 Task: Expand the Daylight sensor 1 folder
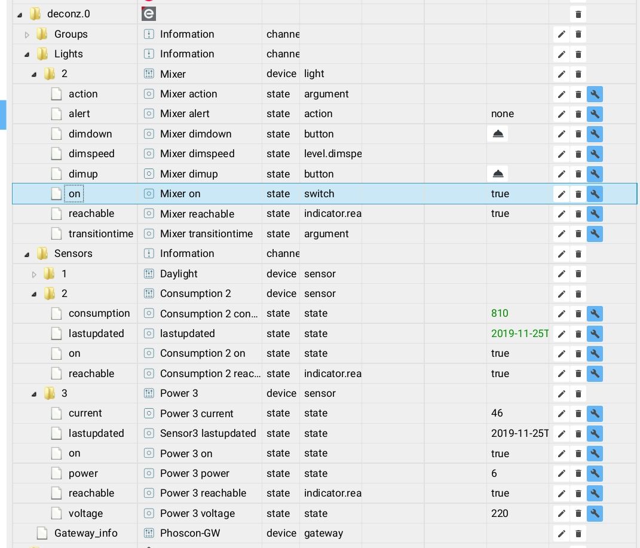coord(34,274)
